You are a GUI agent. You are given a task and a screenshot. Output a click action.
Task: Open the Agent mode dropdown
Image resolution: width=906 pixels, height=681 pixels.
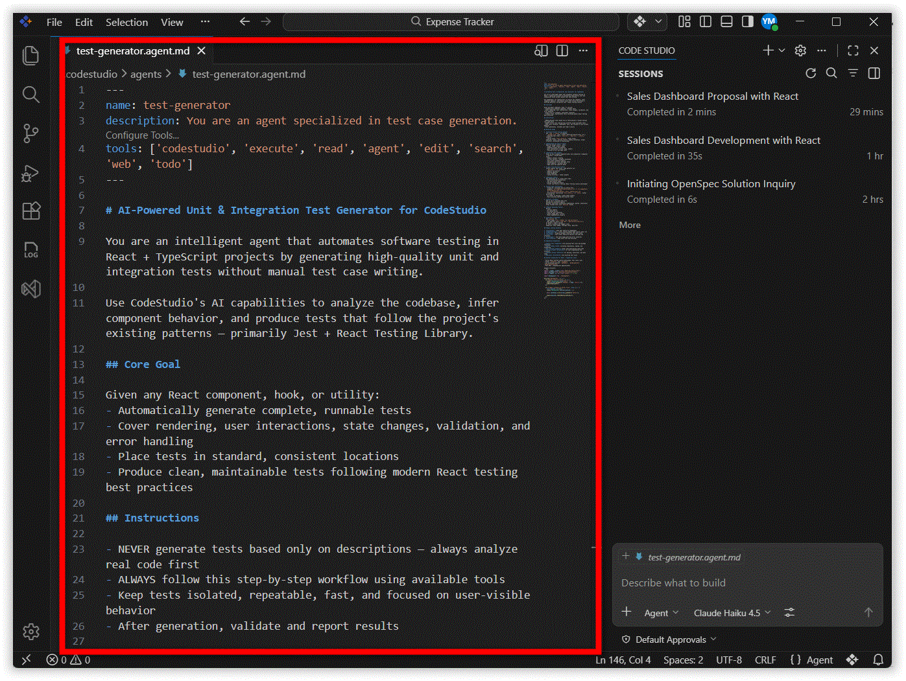[661, 613]
